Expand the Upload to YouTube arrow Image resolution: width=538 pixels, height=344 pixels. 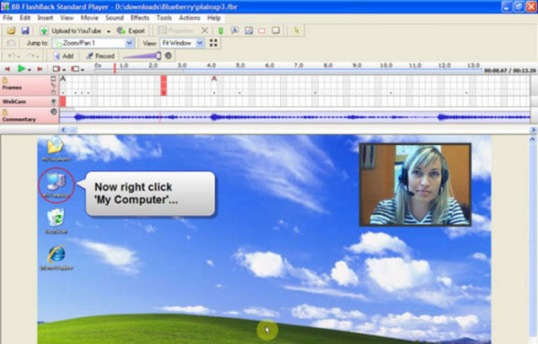tap(108, 31)
